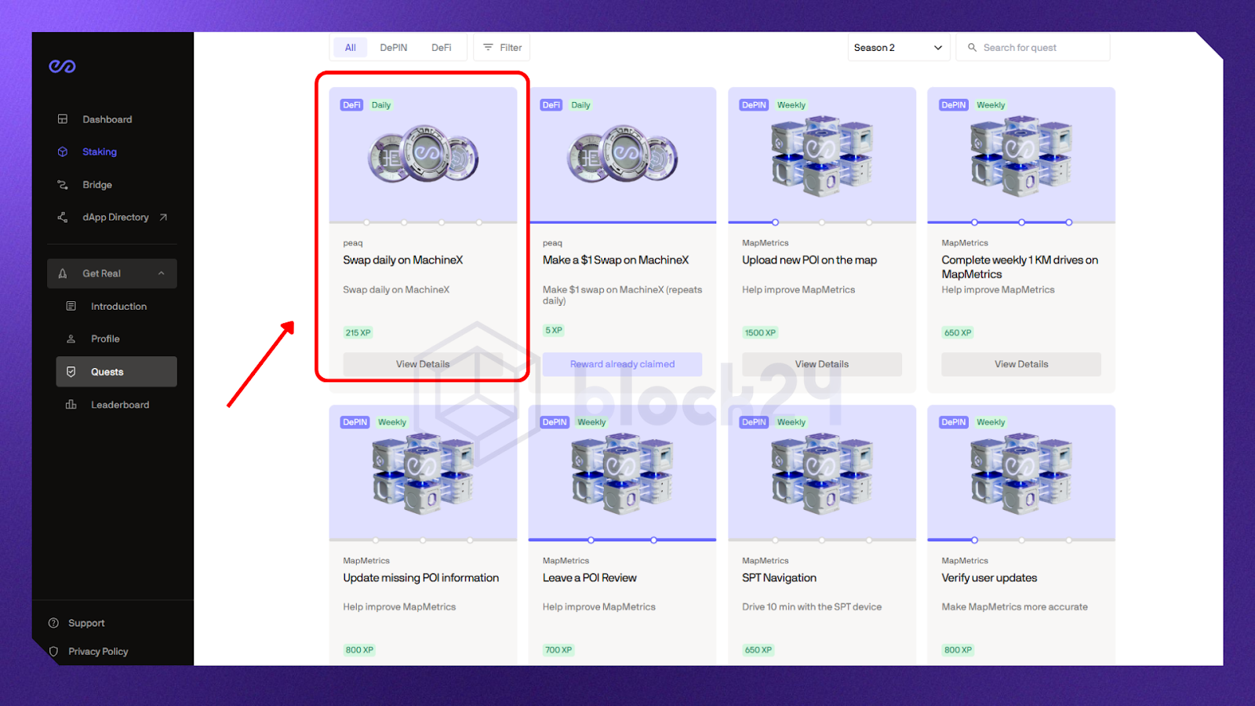Click the Staking cube icon
The image size is (1255, 706).
pyautogui.click(x=63, y=152)
